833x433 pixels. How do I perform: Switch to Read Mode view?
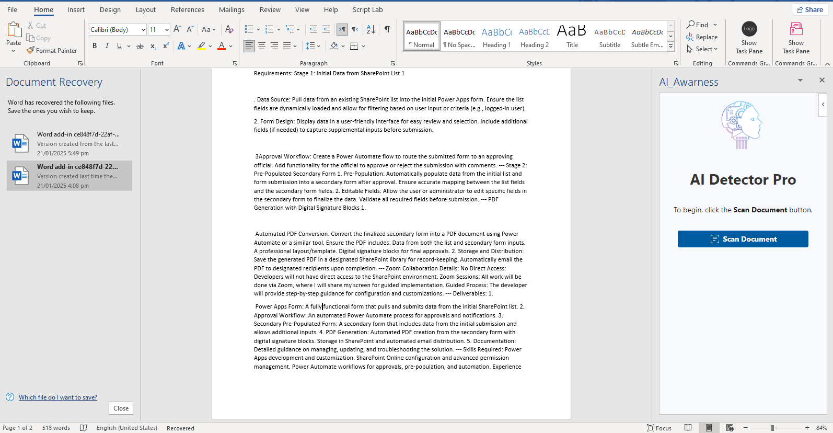[688, 428]
